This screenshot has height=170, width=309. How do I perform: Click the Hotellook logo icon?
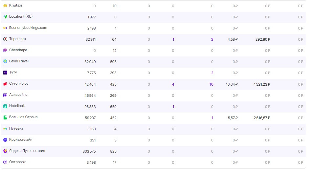5,106
